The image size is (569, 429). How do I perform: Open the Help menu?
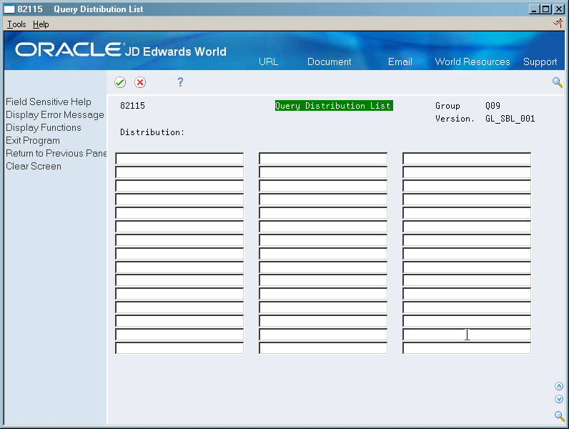(41, 24)
